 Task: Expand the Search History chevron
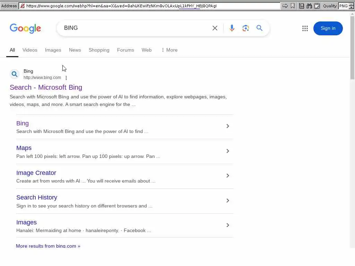(228, 201)
